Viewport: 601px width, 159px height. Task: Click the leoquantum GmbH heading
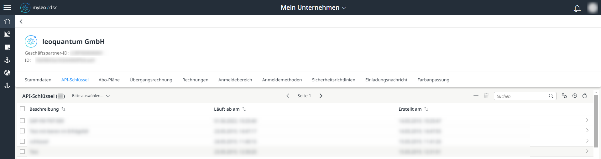74,41
